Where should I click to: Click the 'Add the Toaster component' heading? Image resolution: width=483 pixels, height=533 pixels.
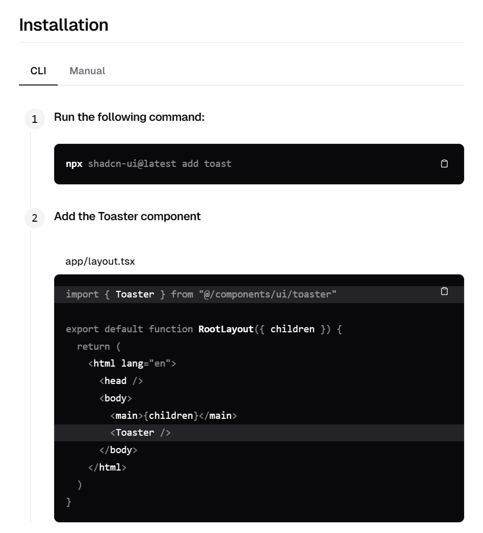[x=127, y=217]
